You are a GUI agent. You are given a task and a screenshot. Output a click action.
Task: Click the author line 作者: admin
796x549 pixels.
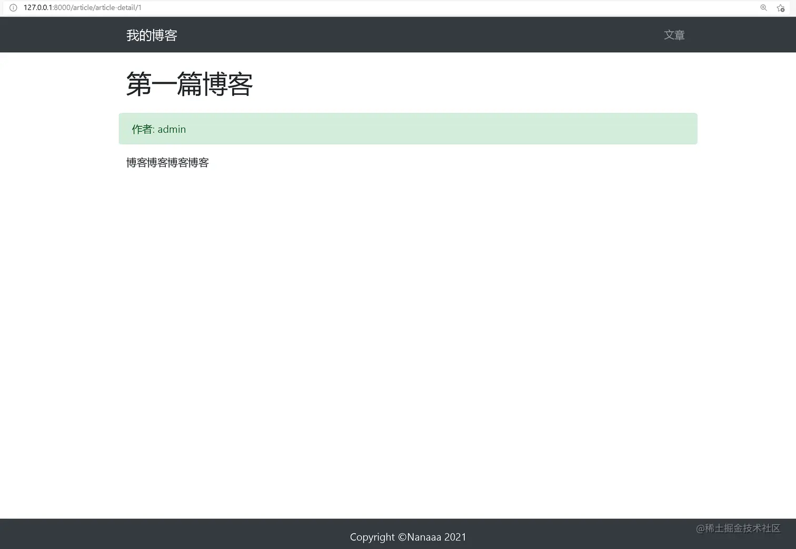coord(159,129)
